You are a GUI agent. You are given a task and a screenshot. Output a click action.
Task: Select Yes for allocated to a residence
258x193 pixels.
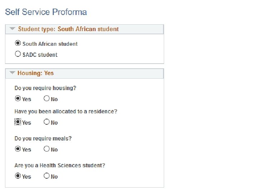tap(18, 122)
